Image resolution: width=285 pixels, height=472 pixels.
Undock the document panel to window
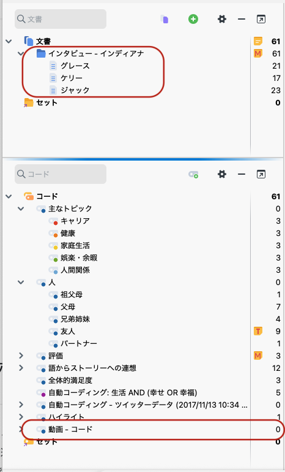(261, 19)
